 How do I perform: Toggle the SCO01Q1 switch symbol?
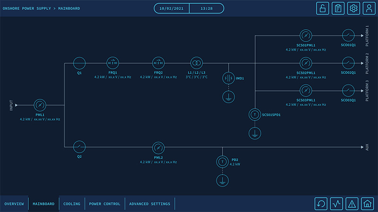348,35
